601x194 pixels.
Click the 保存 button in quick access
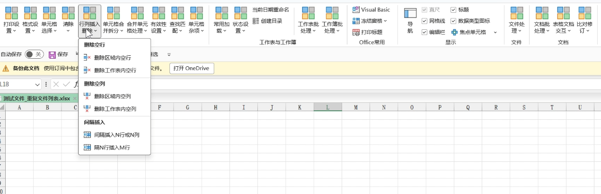click(x=58, y=54)
